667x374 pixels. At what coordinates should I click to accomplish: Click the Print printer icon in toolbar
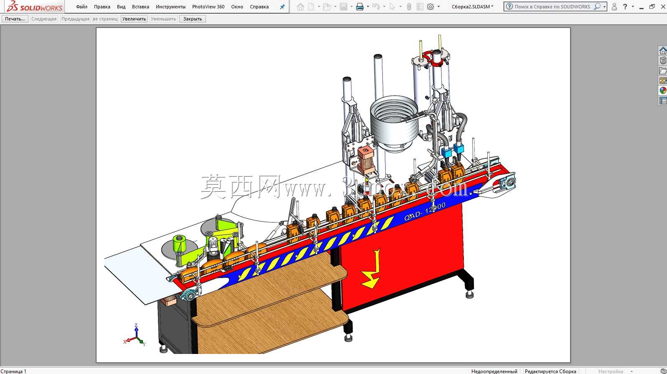point(360,7)
